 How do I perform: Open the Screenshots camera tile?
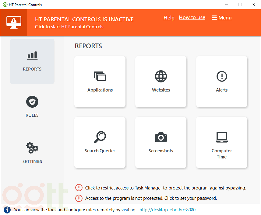(x=161, y=143)
